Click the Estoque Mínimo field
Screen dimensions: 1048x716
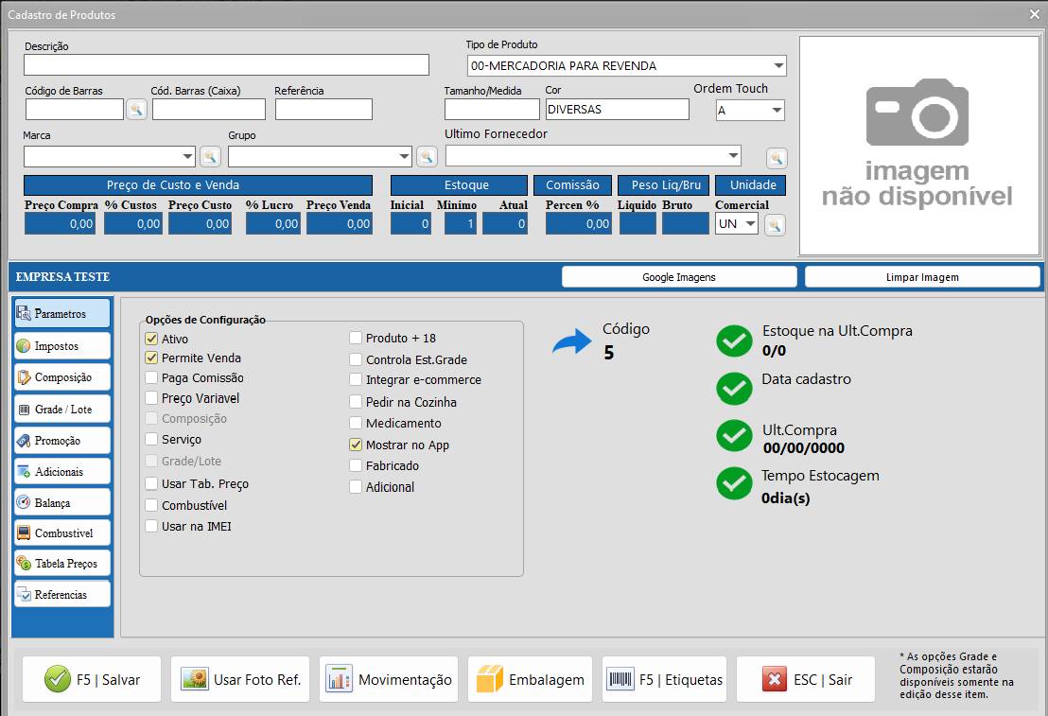coord(461,224)
